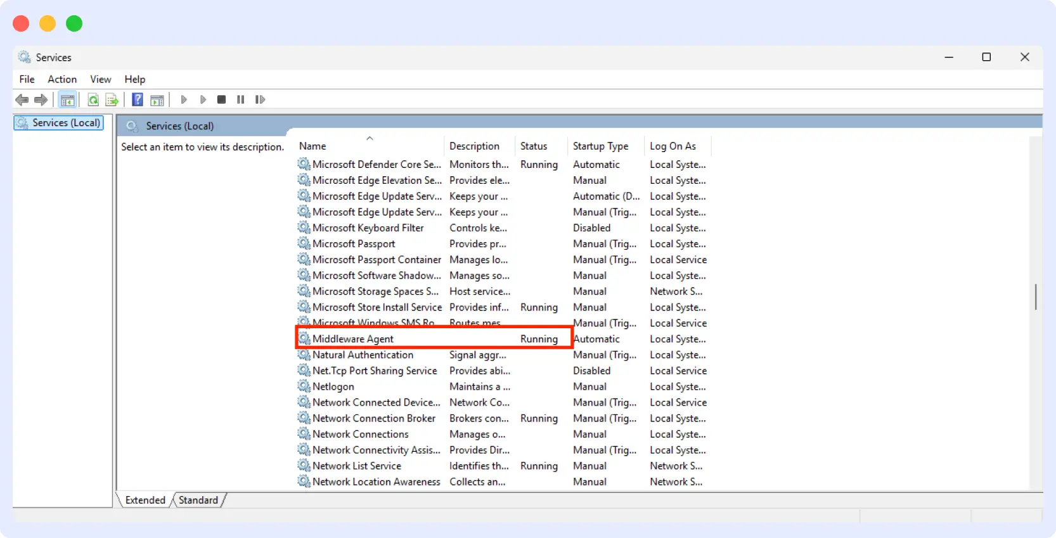Open the Action menu
This screenshot has height=538, width=1056.
[x=62, y=79]
